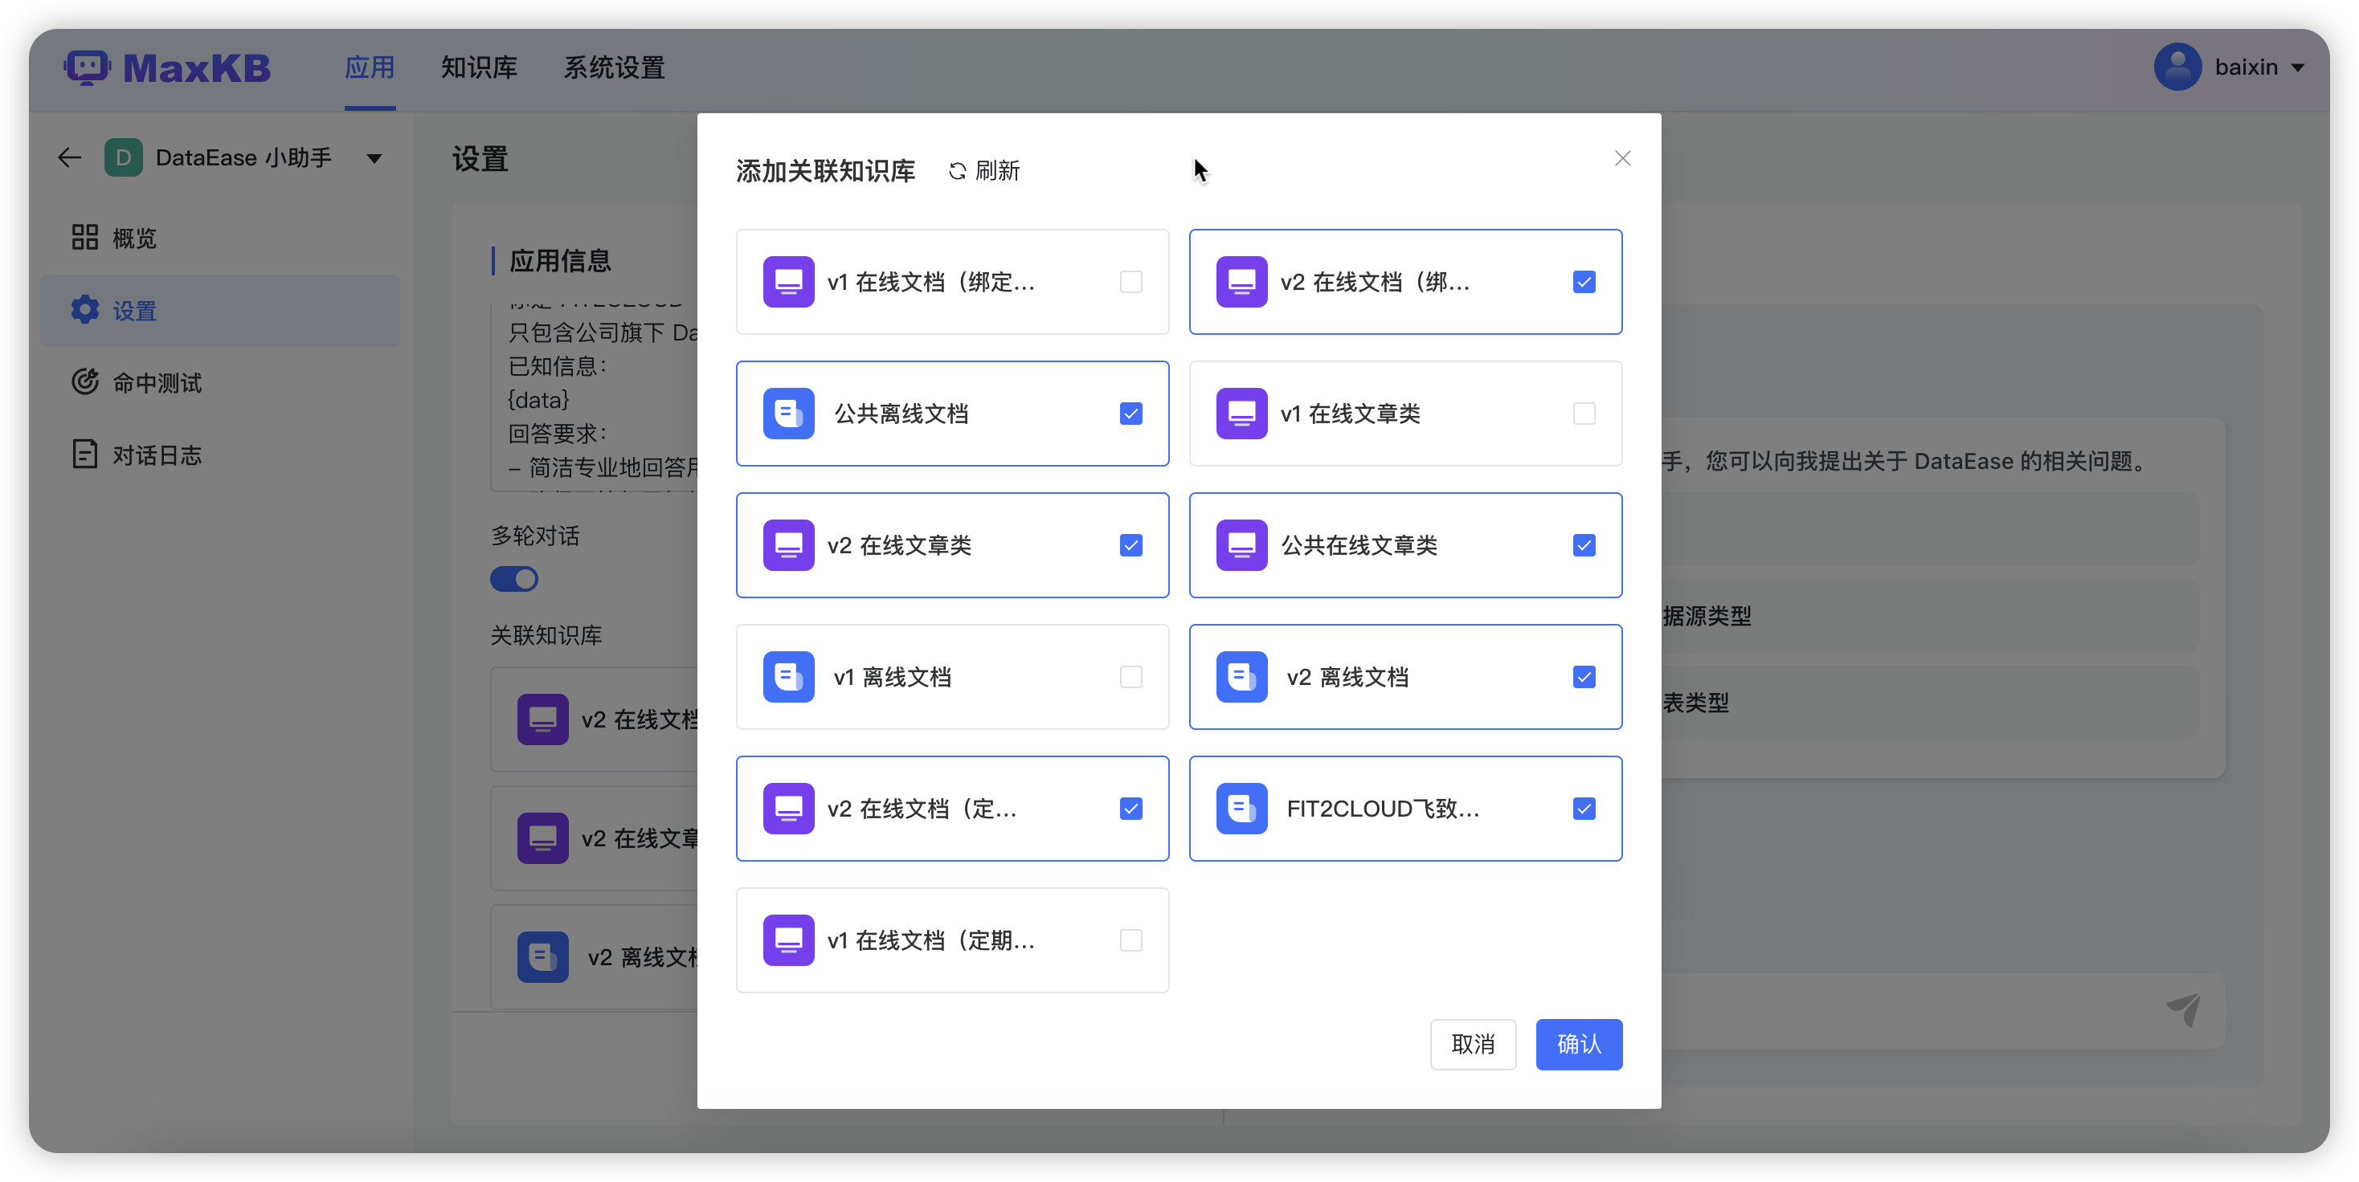Click the refresh icon next to 刷新
Viewport: 2359px width, 1182px height.
click(x=957, y=171)
